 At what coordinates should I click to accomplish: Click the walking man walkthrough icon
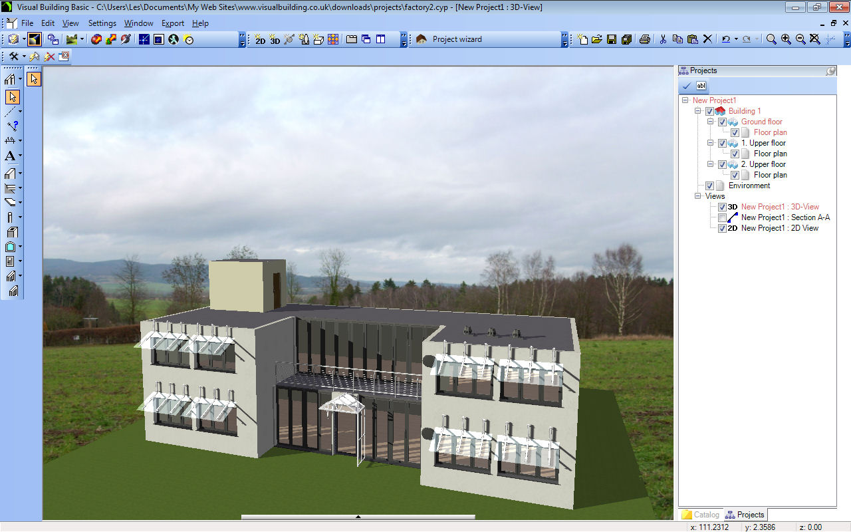click(x=173, y=40)
